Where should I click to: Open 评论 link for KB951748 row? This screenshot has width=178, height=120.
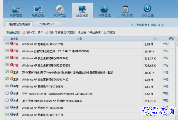pyautogui.click(x=166, y=79)
